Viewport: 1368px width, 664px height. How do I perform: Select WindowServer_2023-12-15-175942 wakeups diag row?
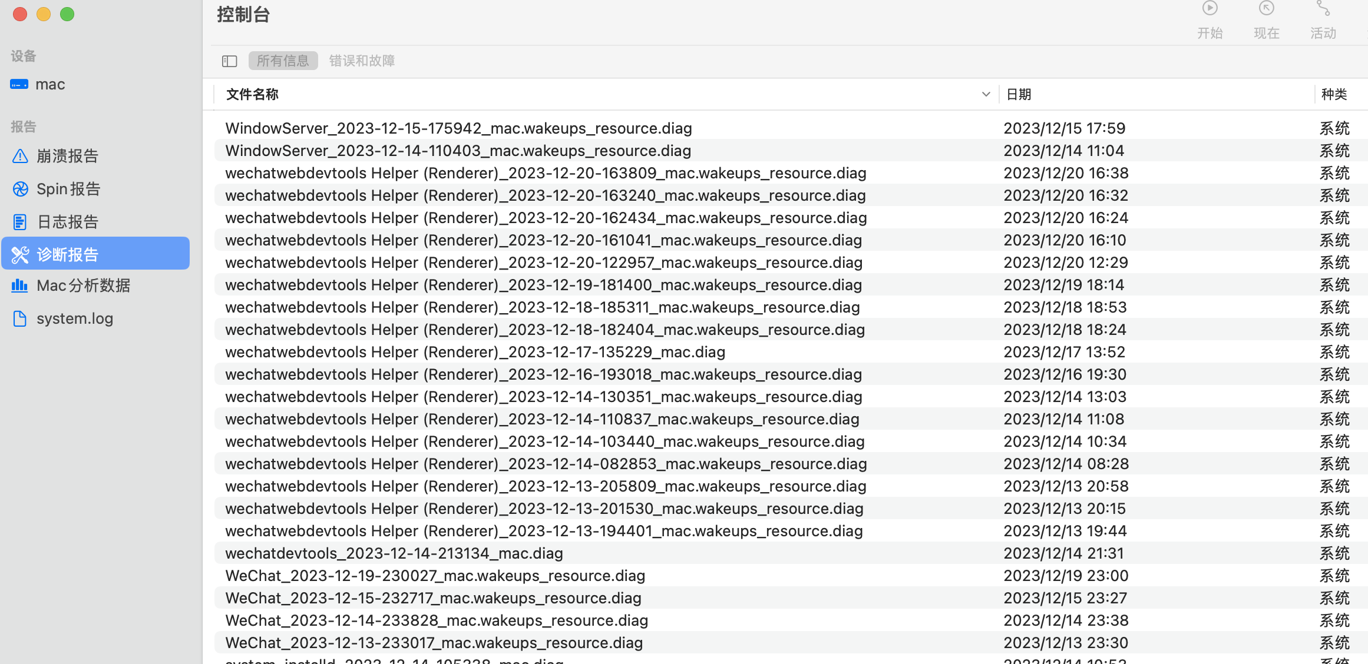point(458,128)
